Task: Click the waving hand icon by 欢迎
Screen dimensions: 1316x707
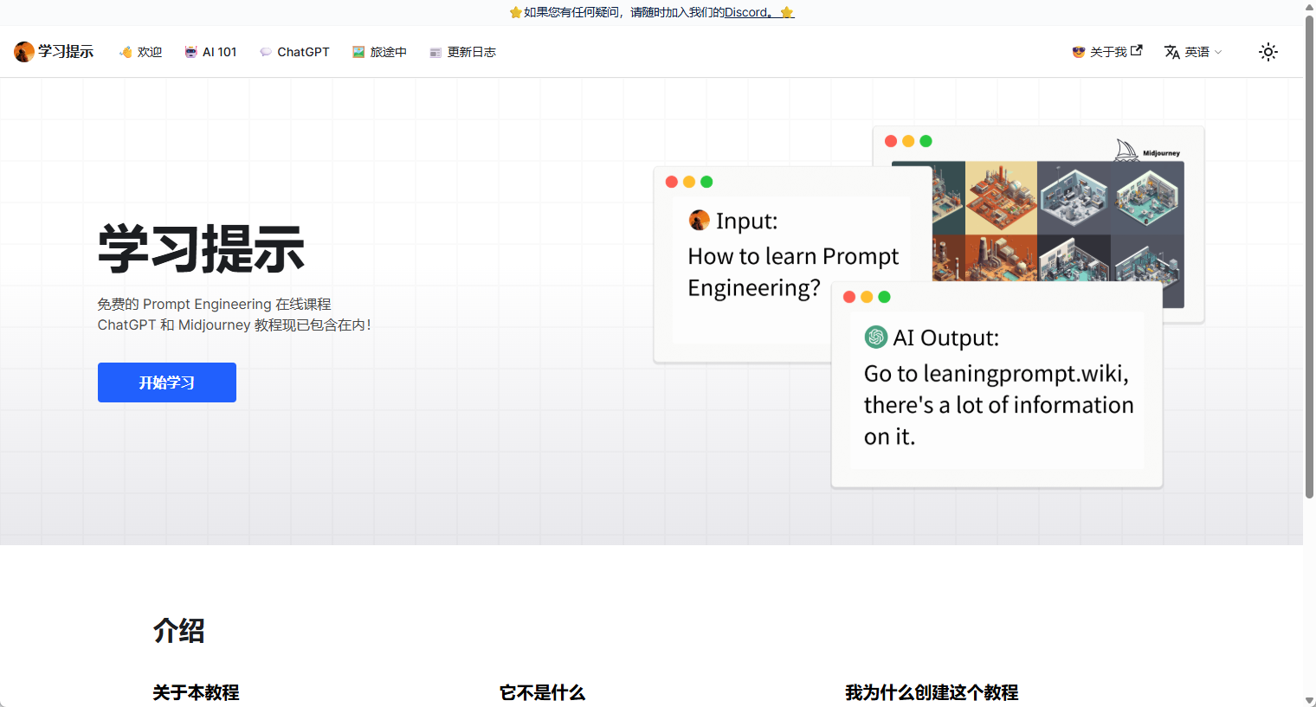Action: 126,52
